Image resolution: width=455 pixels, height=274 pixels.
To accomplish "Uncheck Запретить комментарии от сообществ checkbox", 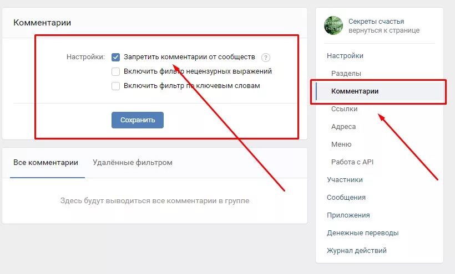I will (115, 57).
